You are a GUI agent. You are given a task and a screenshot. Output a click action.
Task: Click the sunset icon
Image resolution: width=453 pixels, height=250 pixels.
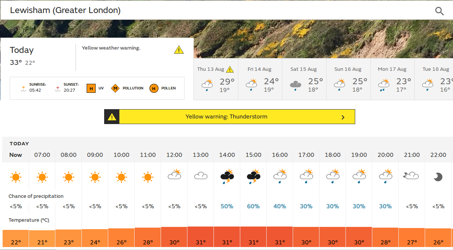click(57, 89)
